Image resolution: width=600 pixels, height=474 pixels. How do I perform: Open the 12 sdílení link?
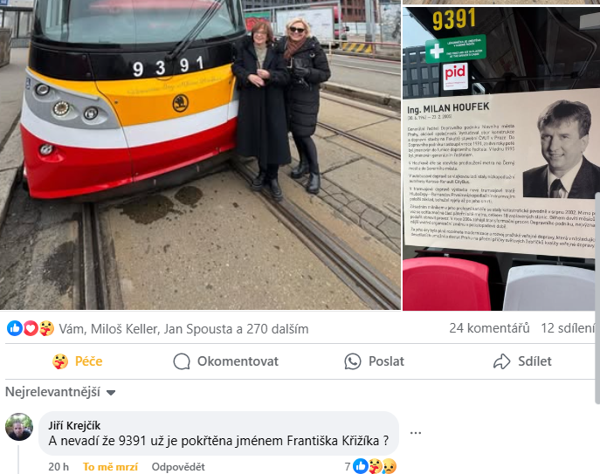pyautogui.click(x=568, y=328)
